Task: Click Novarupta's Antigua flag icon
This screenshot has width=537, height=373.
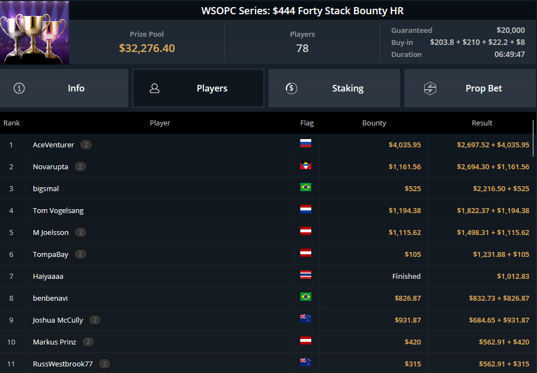Action: tap(306, 165)
